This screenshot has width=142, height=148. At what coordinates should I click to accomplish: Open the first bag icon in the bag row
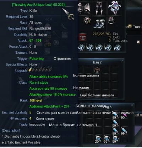click(x=82, y=47)
